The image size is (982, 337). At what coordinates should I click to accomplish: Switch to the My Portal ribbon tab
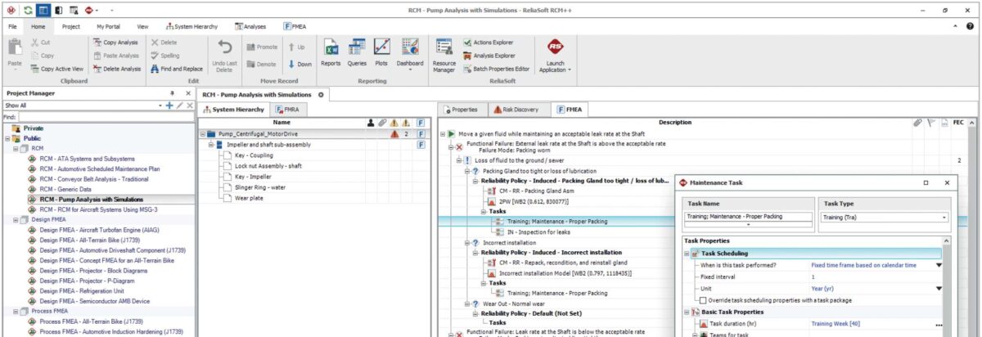tap(108, 26)
